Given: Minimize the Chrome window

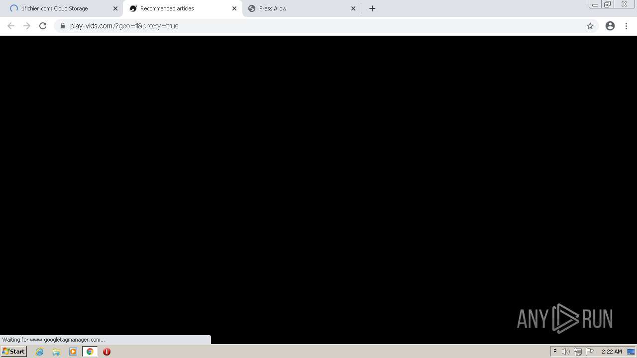Looking at the screenshot, I should [x=595, y=4].
